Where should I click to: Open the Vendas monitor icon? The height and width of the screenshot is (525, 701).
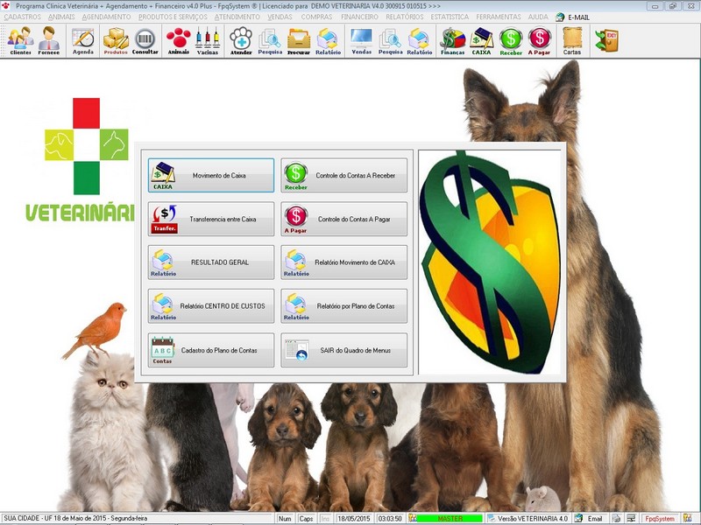(x=362, y=40)
